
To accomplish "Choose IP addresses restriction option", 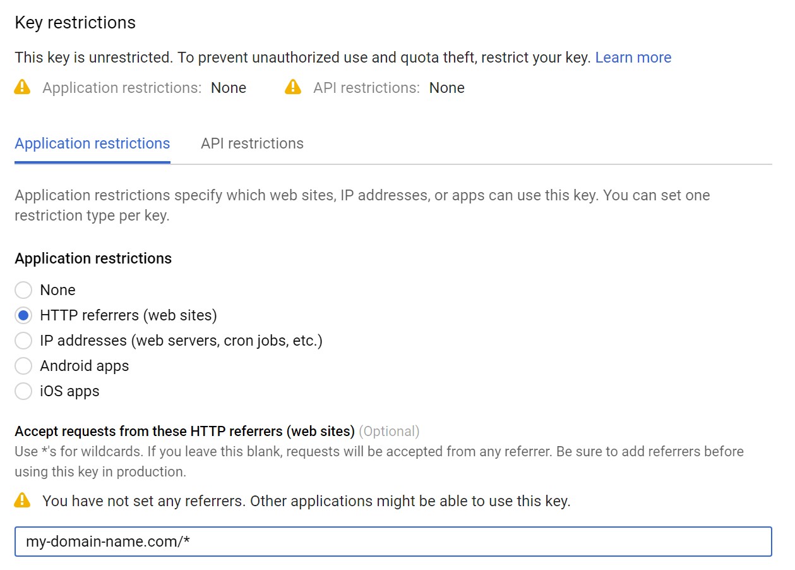I will click(23, 341).
